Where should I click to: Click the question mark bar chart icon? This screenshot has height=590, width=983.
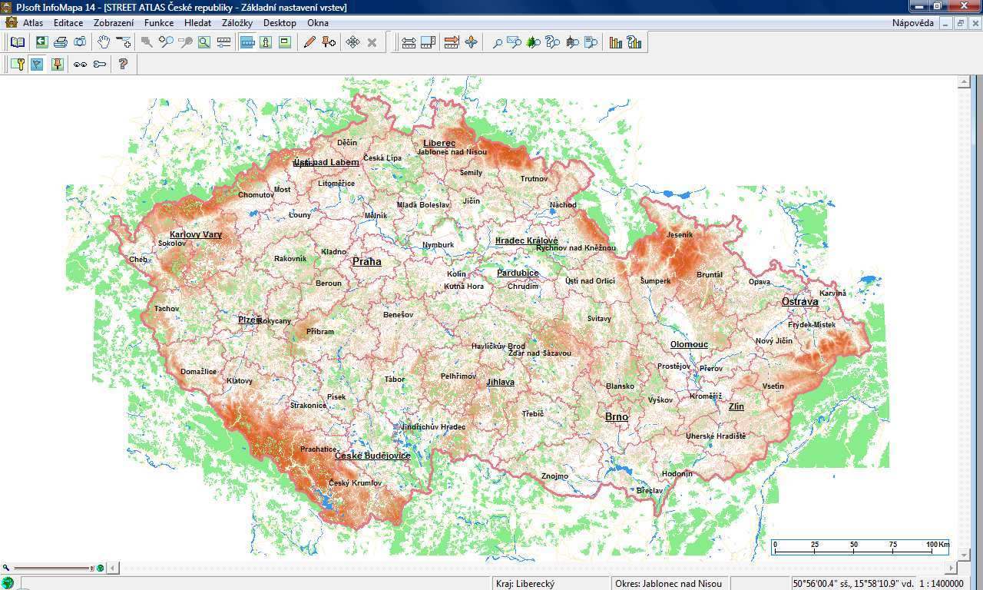click(x=634, y=42)
